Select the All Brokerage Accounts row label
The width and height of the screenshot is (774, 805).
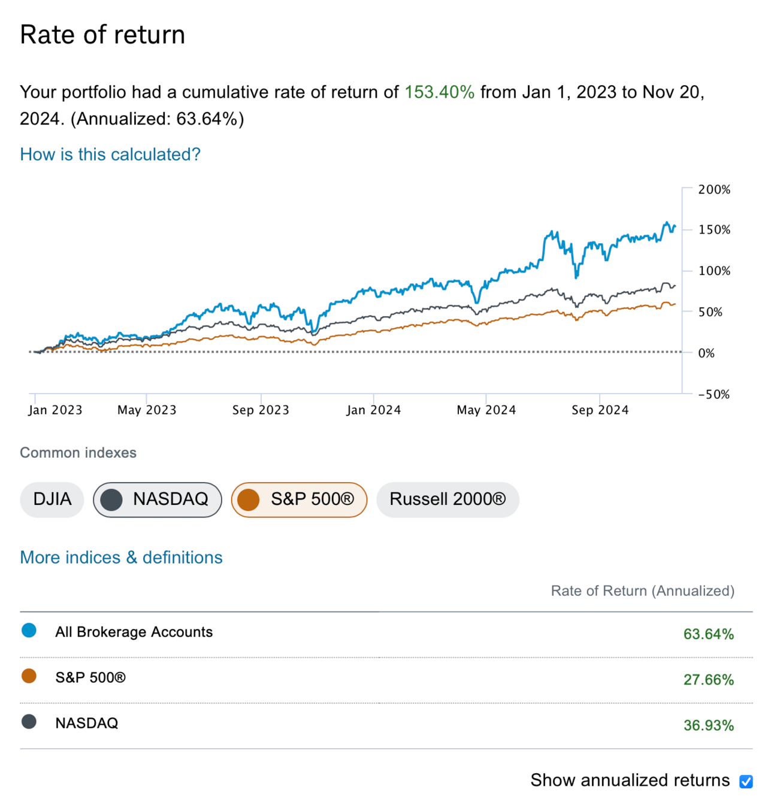pyautogui.click(x=134, y=632)
